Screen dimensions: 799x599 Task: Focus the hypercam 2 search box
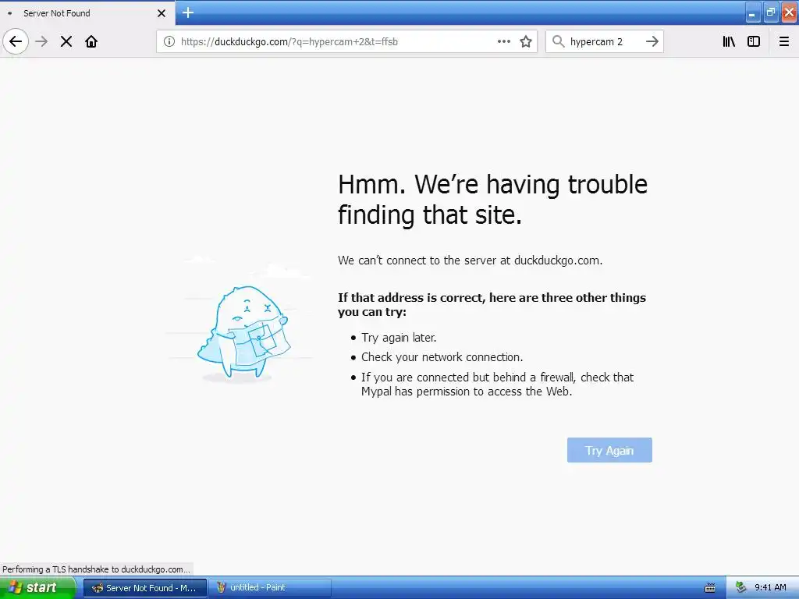tap(605, 41)
